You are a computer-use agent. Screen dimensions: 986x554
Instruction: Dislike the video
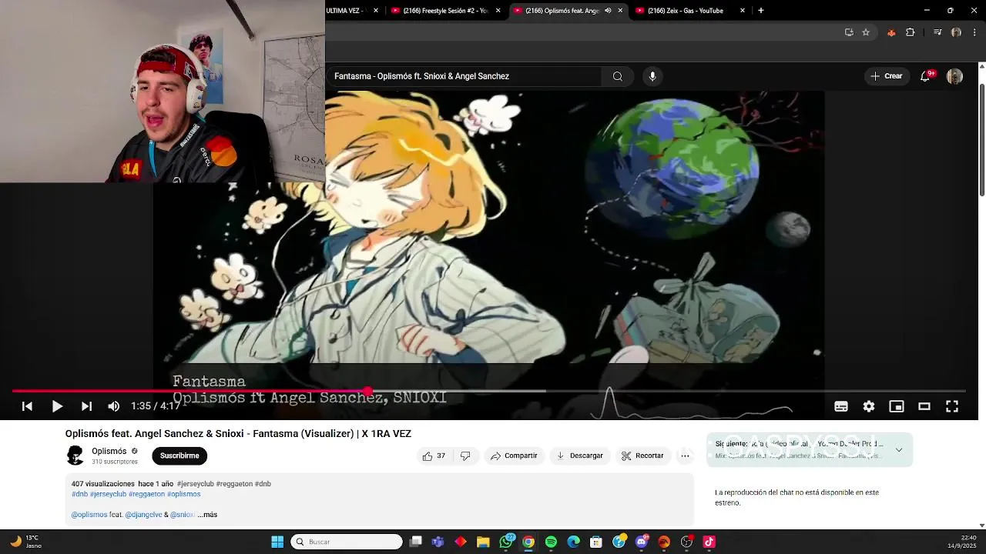pos(465,456)
